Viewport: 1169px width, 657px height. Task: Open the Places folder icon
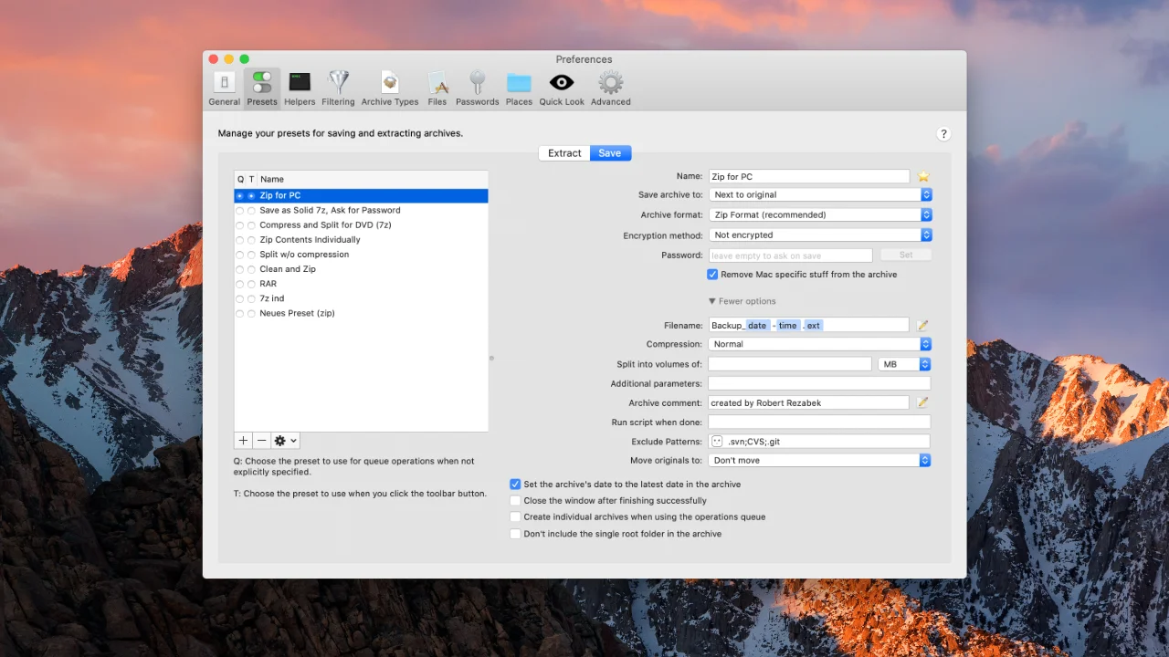(519, 88)
